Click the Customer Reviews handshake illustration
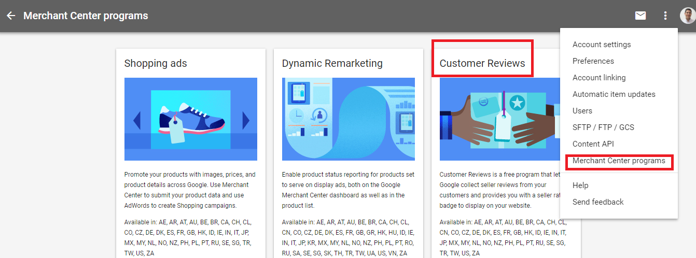The height and width of the screenshot is (258, 696). tap(500, 119)
